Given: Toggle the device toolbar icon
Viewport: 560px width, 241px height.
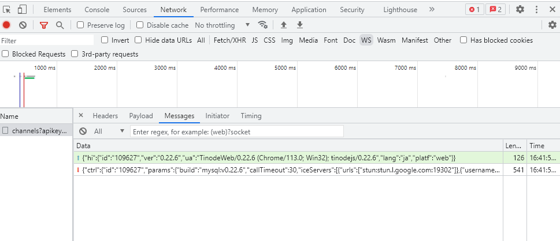Looking at the screenshot, I should [x=22, y=10].
